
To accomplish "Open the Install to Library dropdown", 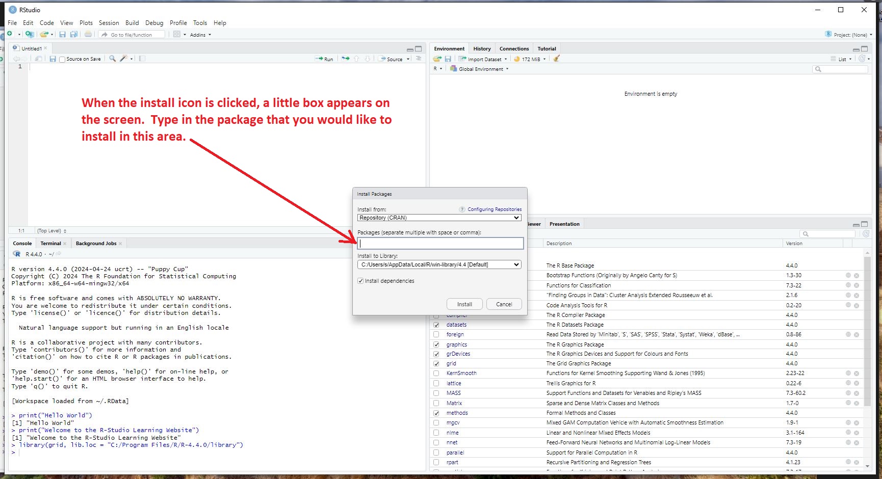I will (x=439, y=264).
